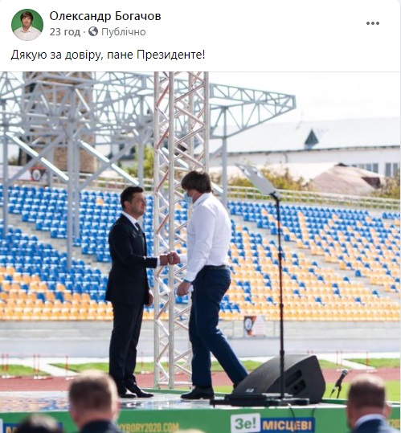This screenshot has width=401, height=433.
Task: Open the post via '23 год' timestamp
Action: tap(65, 32)
